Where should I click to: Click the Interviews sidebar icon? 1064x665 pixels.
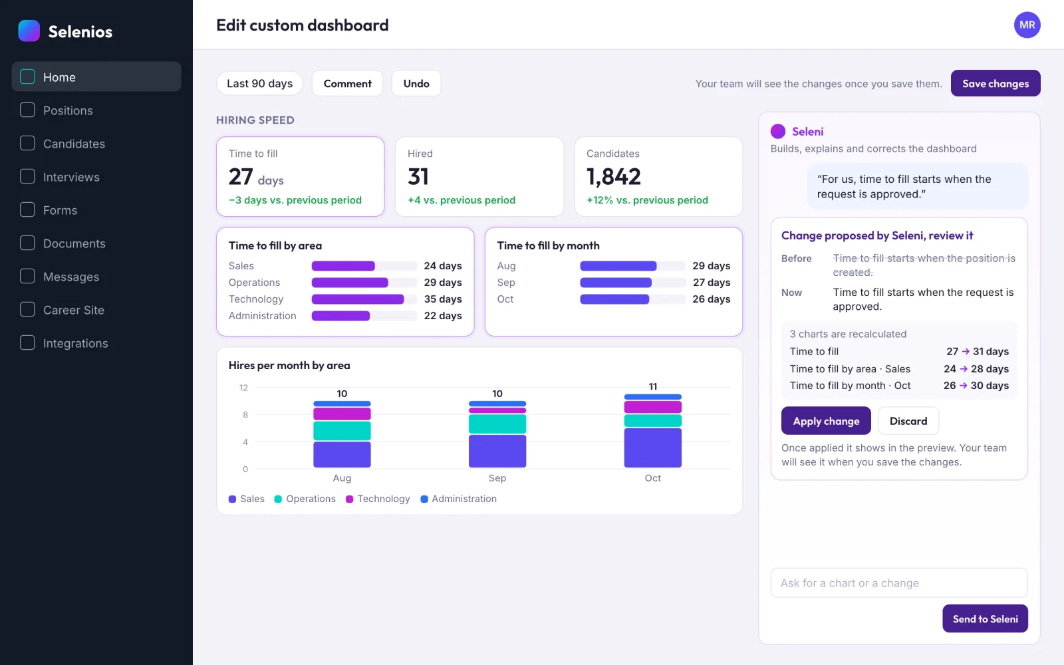click(27, 176)
